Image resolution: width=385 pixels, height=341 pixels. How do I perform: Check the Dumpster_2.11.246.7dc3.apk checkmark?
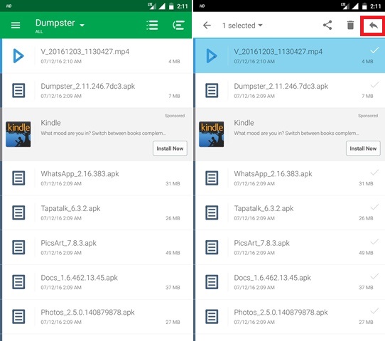(x=374, y=85)
